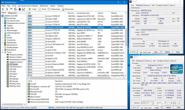
Task: Select the CPU PhotoWorxx test
Action: pos(16,67)
